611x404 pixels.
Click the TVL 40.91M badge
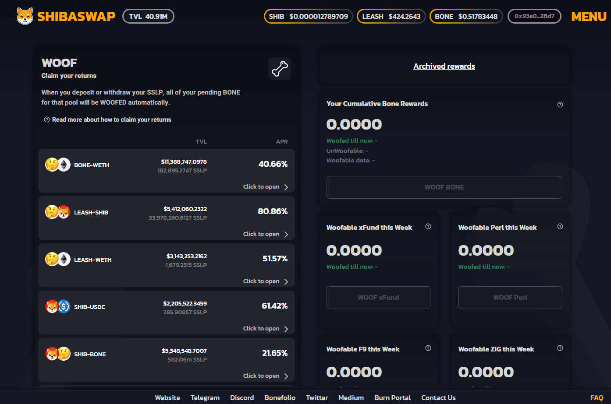pyautogui.click(x=148, y=16)
